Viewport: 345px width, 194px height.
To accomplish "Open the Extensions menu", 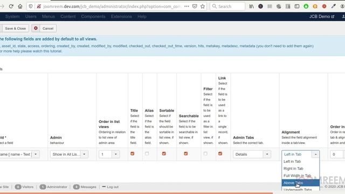I will [121, 17].
